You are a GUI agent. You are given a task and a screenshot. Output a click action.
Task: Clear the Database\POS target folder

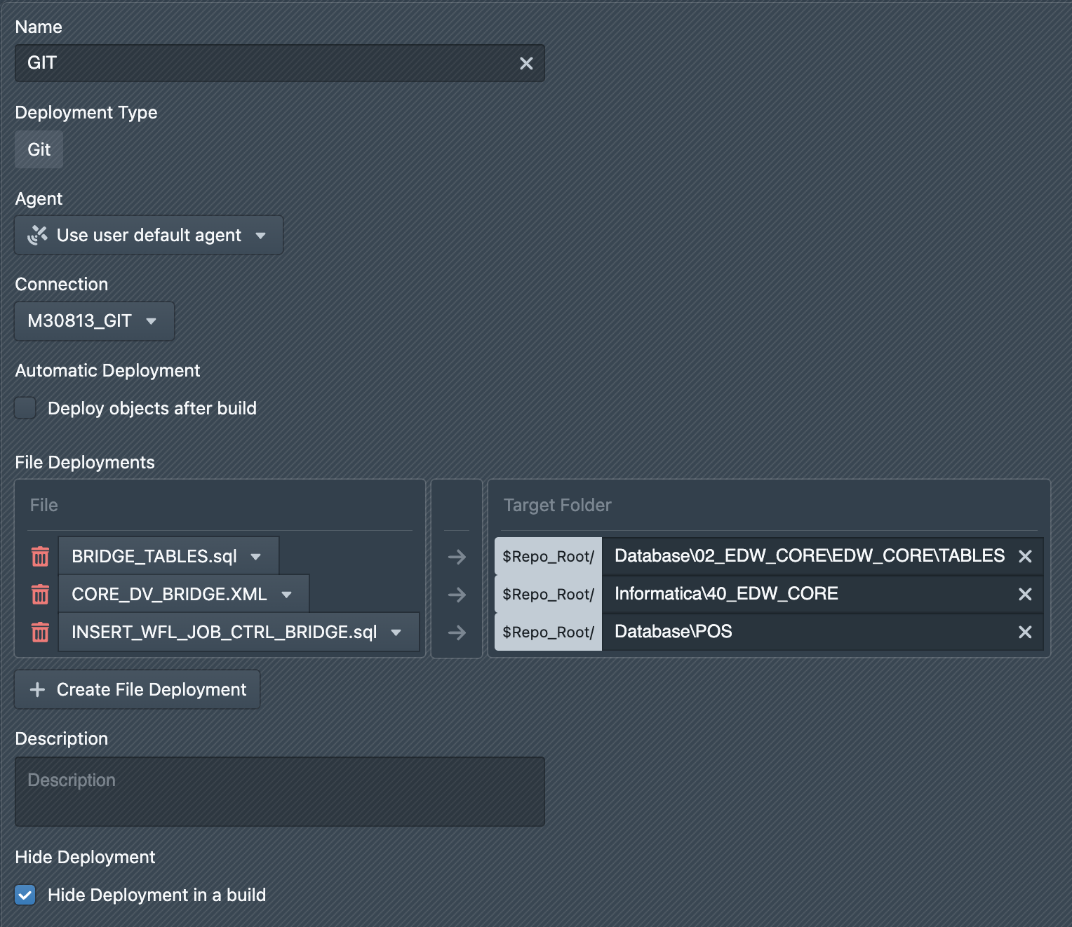pos(1025,632)
